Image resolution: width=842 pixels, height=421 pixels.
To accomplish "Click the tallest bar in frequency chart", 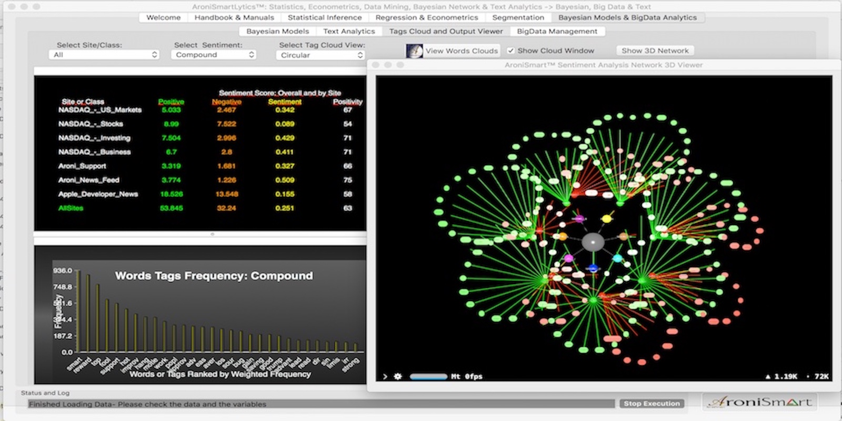I will pos(78,311).
